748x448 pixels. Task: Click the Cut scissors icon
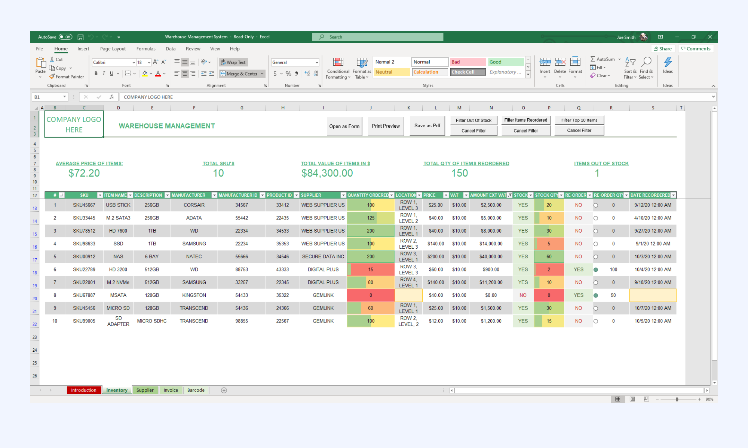52,59
